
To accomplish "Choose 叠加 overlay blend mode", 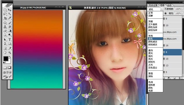I will pyautogui.click(x=155, y=50).
